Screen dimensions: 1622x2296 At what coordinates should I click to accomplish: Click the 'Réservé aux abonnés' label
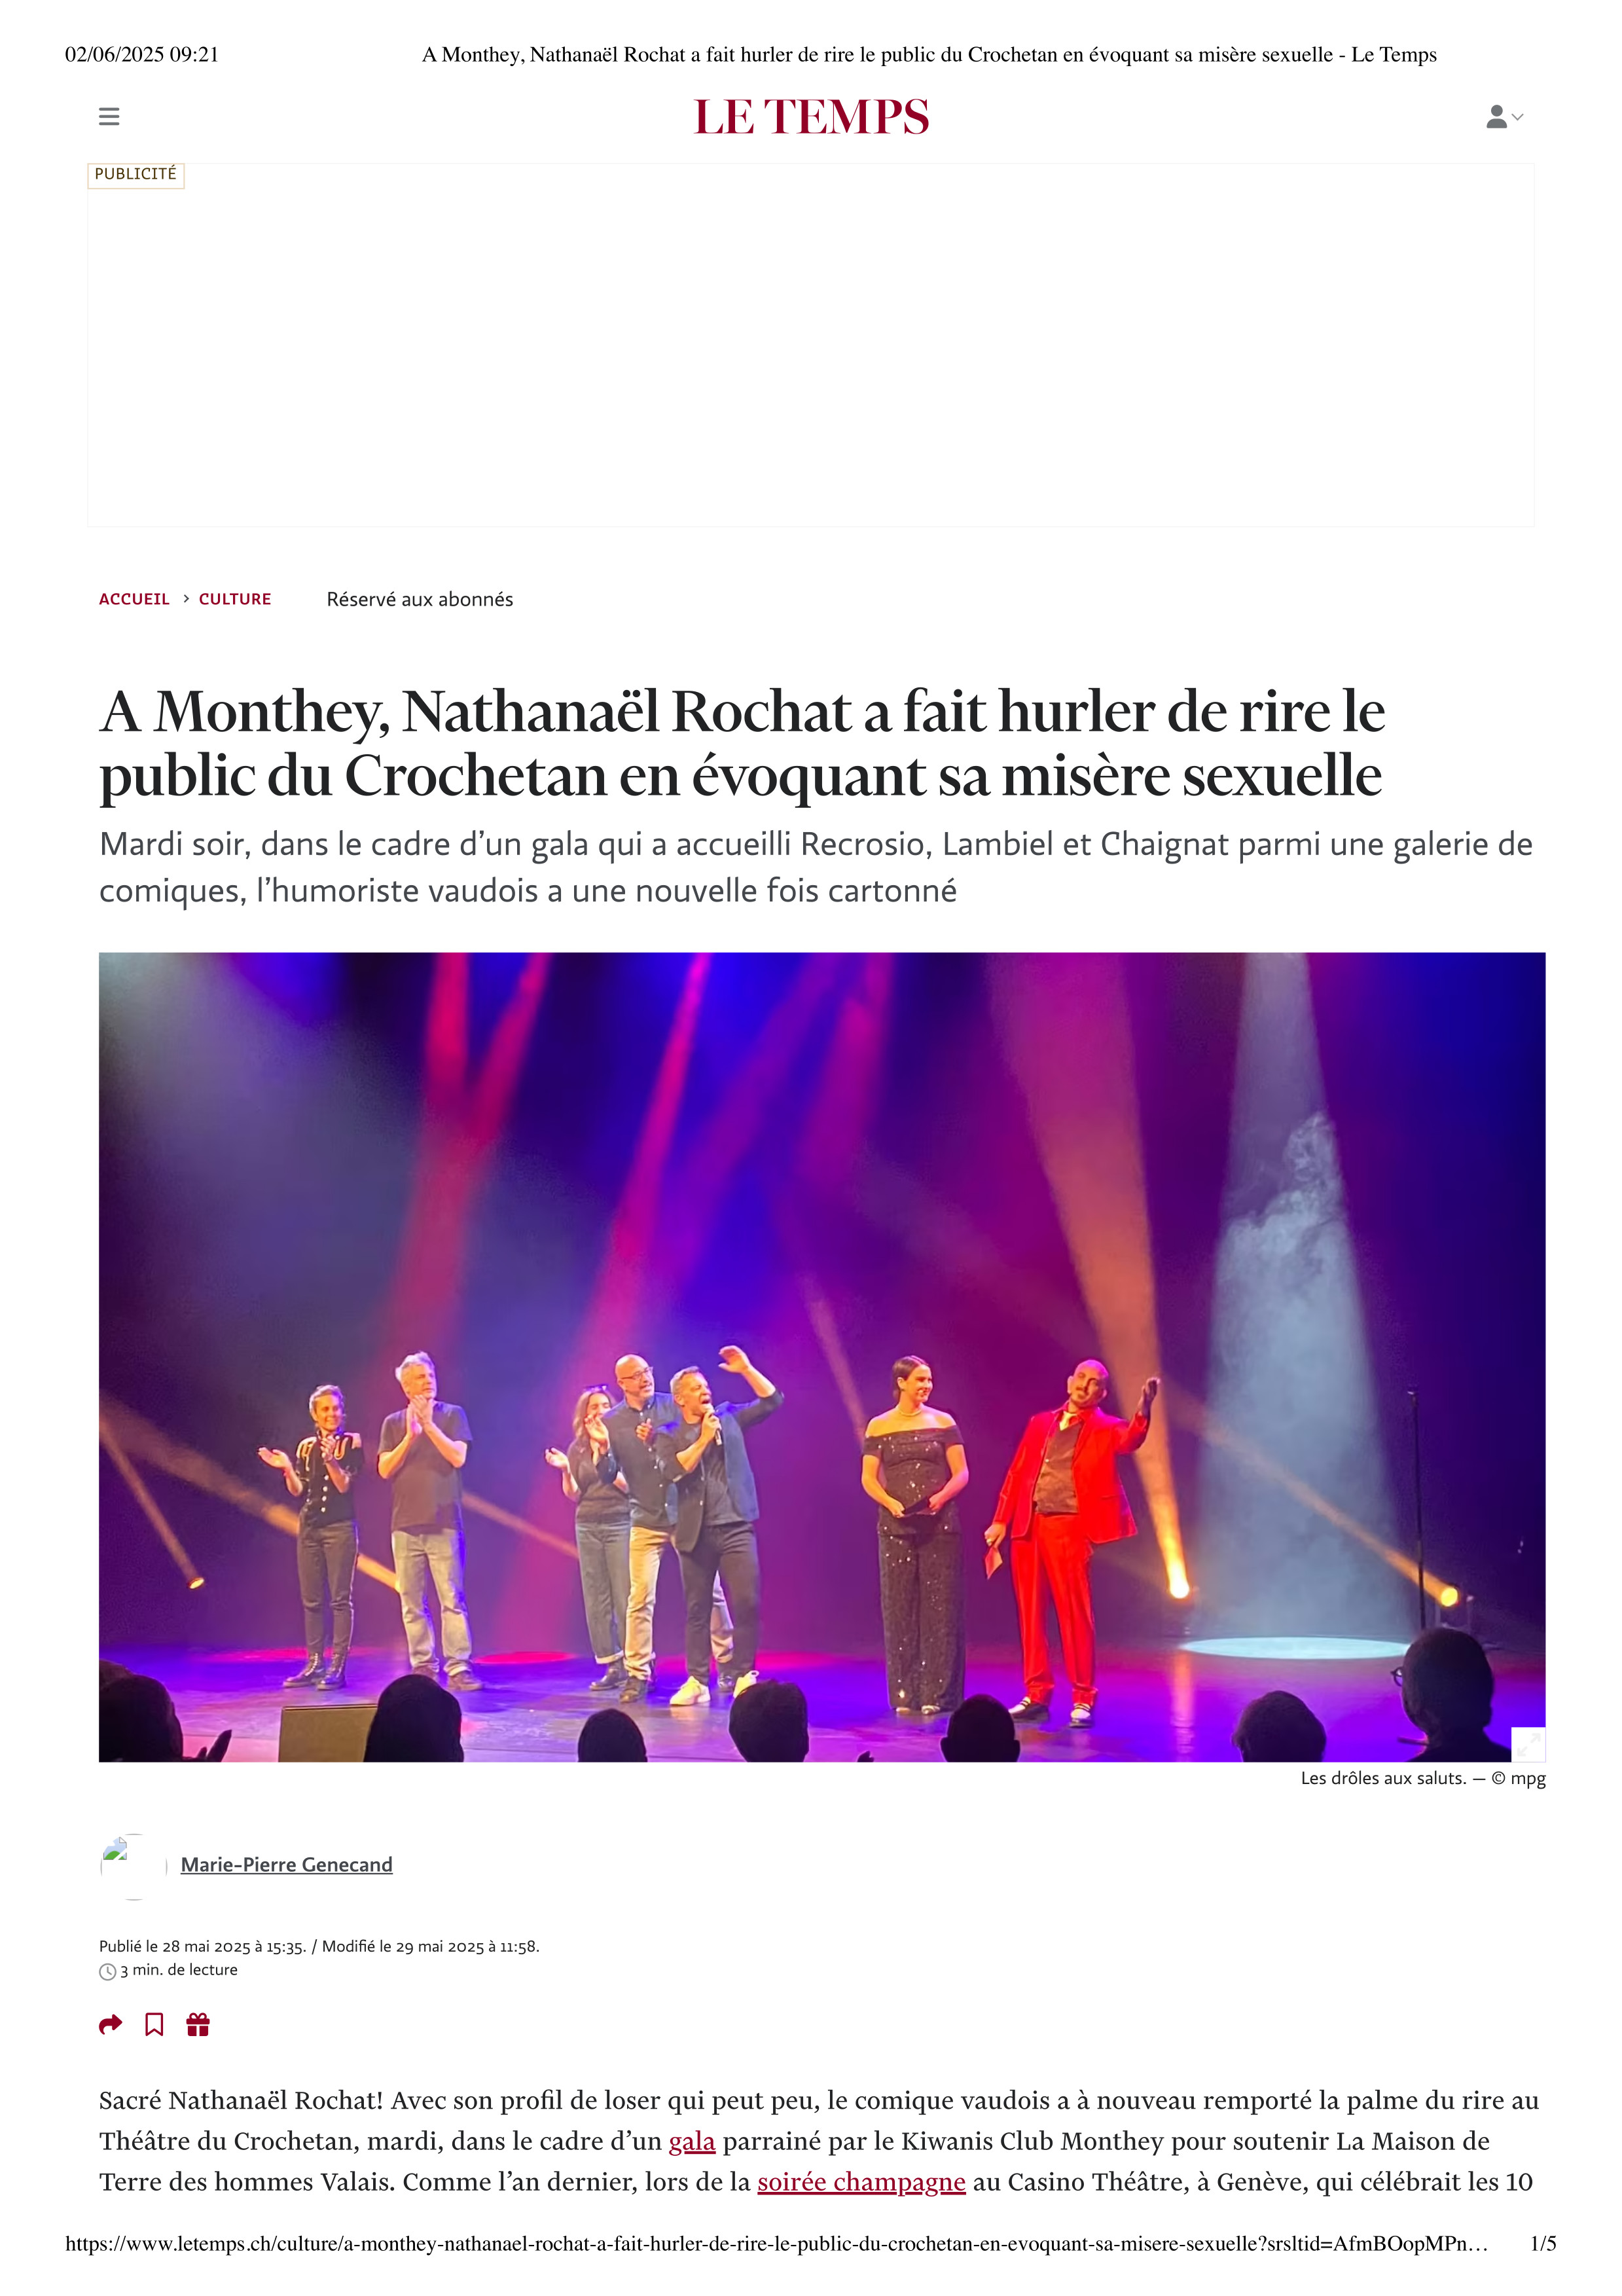tap(420, 599)
